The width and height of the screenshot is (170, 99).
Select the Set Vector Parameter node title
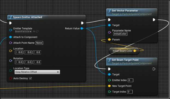[125, 11]
